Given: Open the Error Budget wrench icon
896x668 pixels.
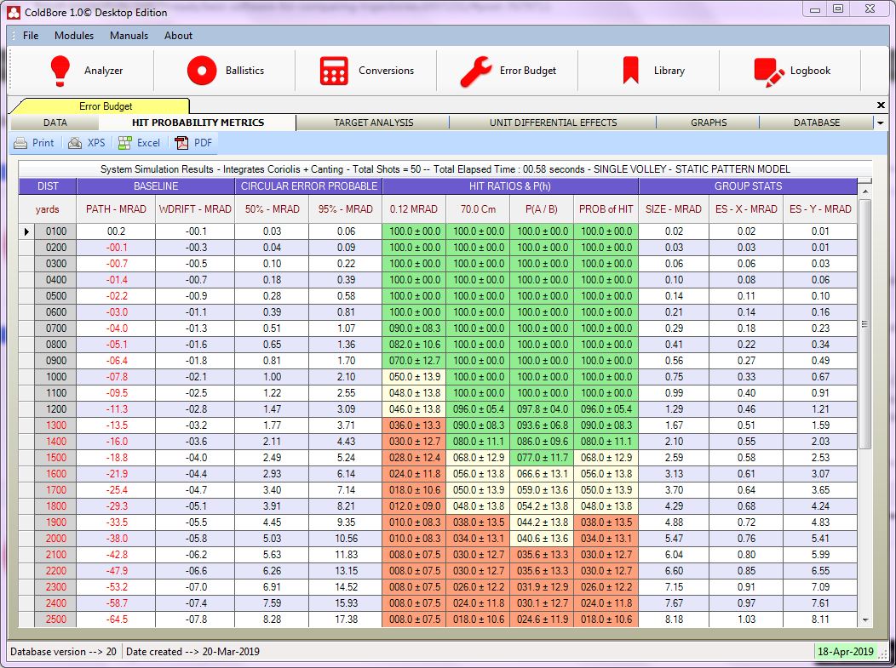Looking at the screenshot, I should pyautogui.click(x=475, y=71).
